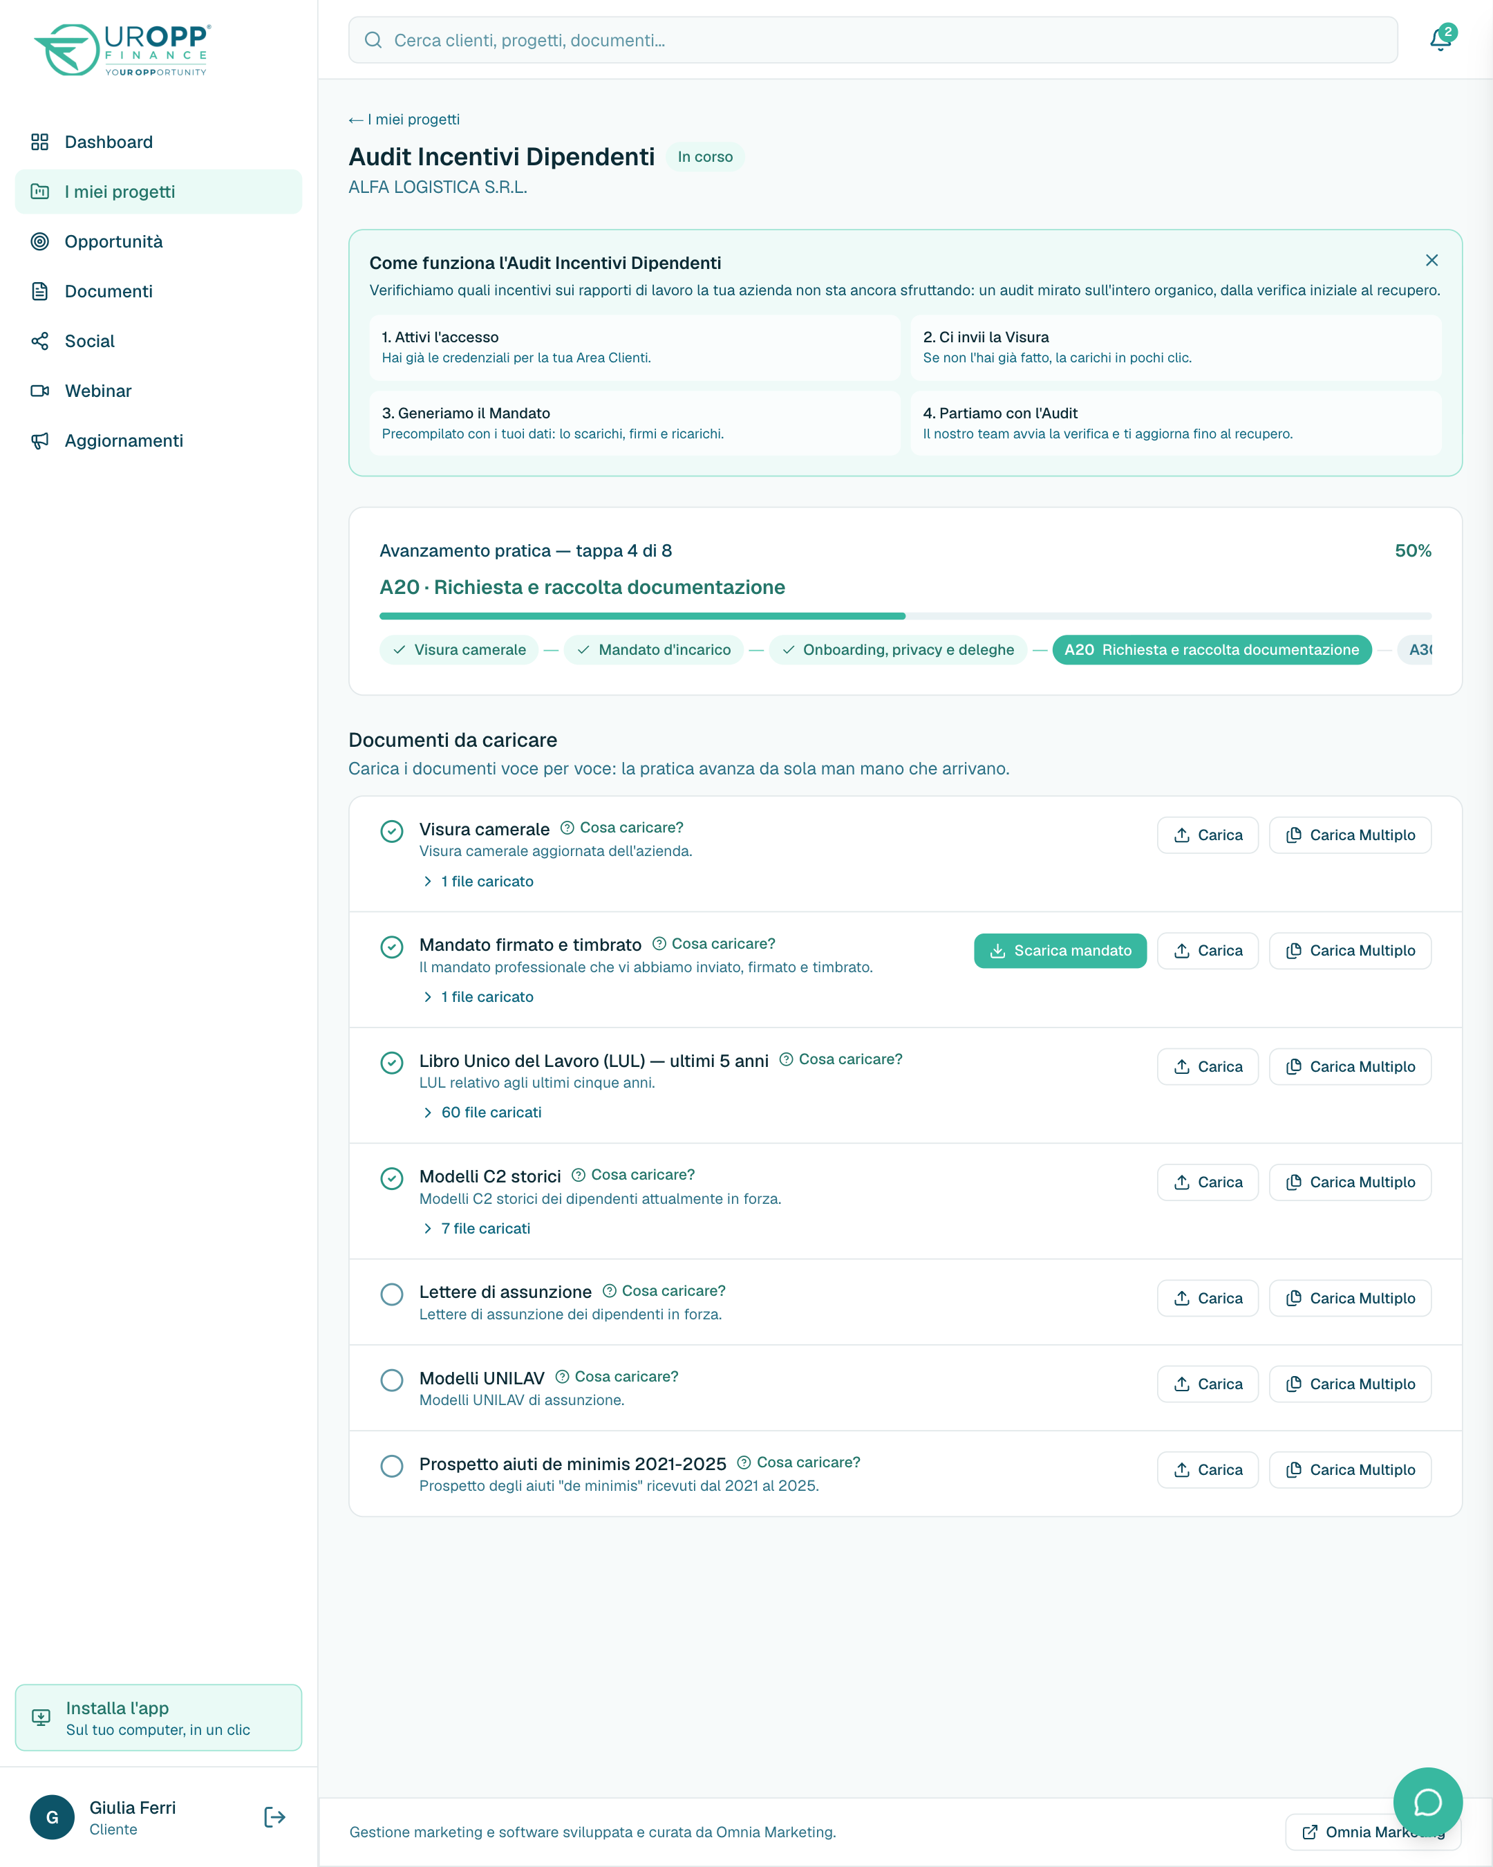Close the Come funziona info banner
The image size is (1493, 1867).
1431,260
